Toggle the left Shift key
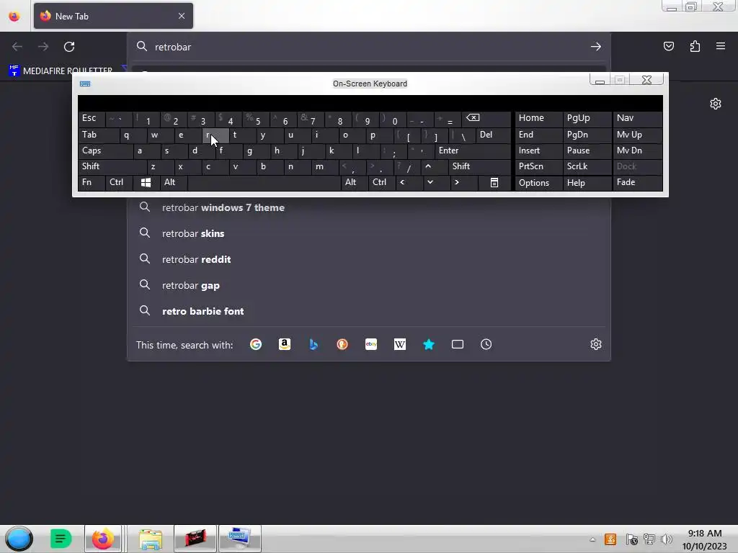Viewport: 738px width, 553px height. (112, 166)
